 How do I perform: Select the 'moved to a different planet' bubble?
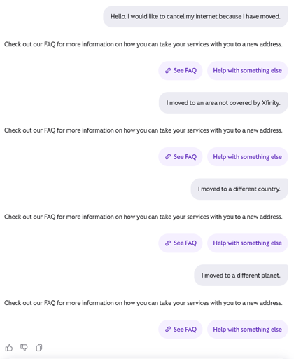pos(241,276)
